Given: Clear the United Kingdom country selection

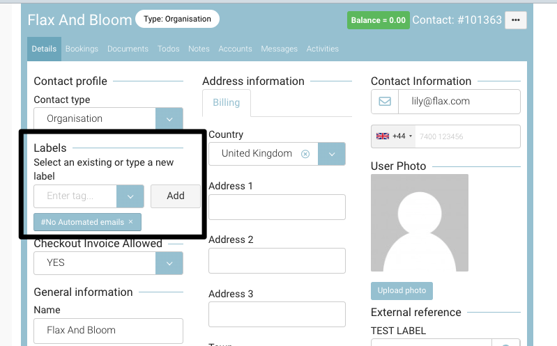Looking at the screenshot, I should click(305, 154).
